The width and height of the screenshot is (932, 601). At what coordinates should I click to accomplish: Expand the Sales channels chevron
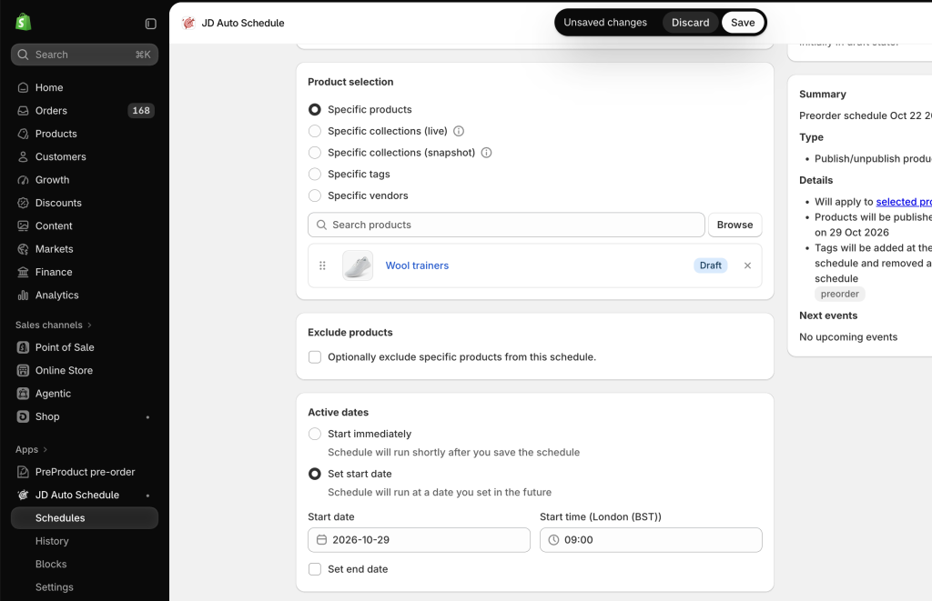click(x=90, y=325)
